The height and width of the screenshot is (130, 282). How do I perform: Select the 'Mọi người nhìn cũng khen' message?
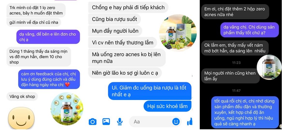click(230, 76)
